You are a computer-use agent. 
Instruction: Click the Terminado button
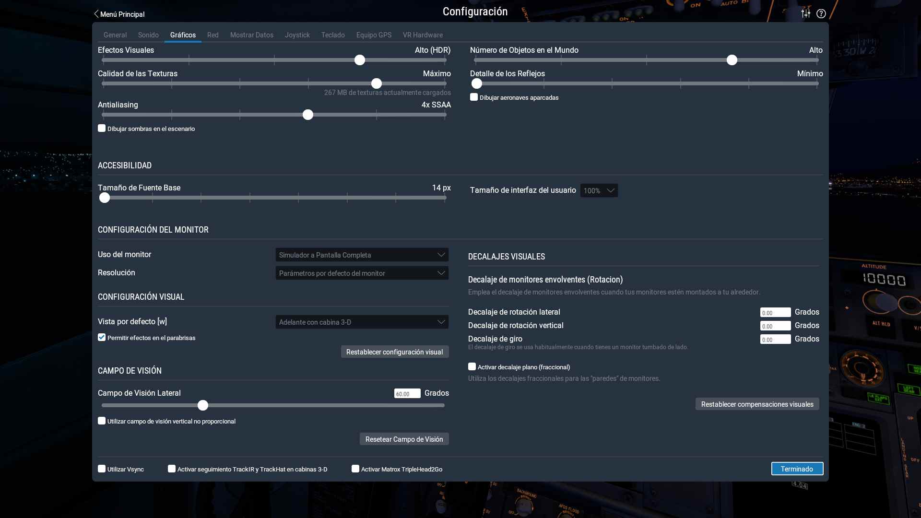point(797,469)
